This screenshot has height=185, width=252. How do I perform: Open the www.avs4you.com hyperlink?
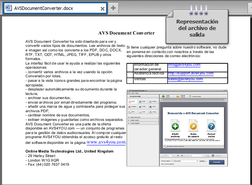point(106,142)
